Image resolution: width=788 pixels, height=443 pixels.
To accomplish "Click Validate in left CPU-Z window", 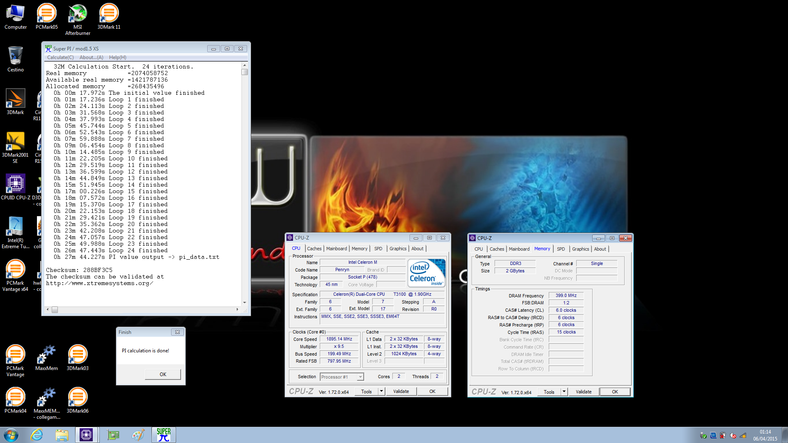I will [401, 391].
